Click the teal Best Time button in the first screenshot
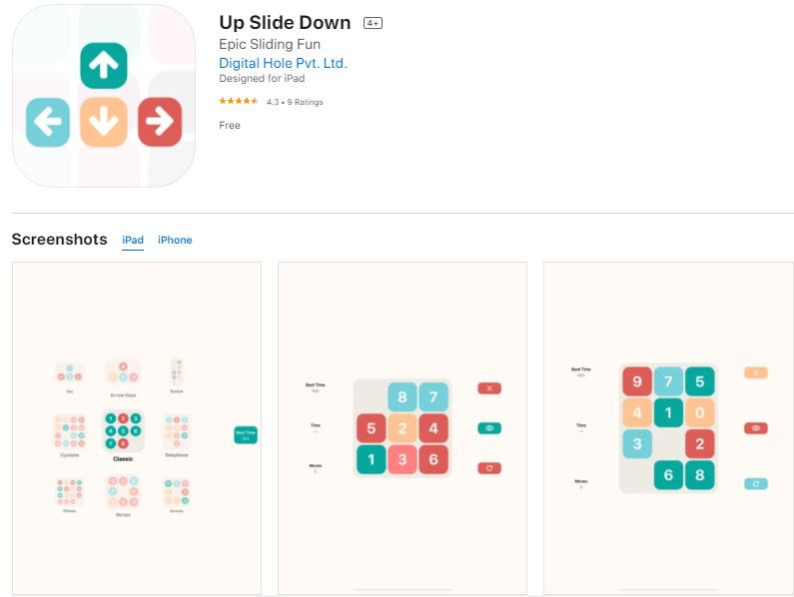This screenshot has width=794, height=597. coord(246,435)
